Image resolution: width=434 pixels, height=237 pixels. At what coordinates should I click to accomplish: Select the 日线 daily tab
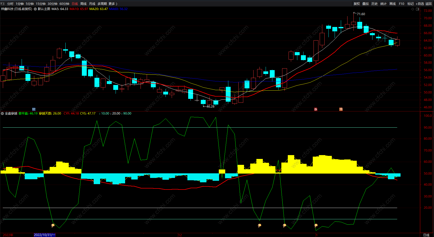(x=75, y=4)
